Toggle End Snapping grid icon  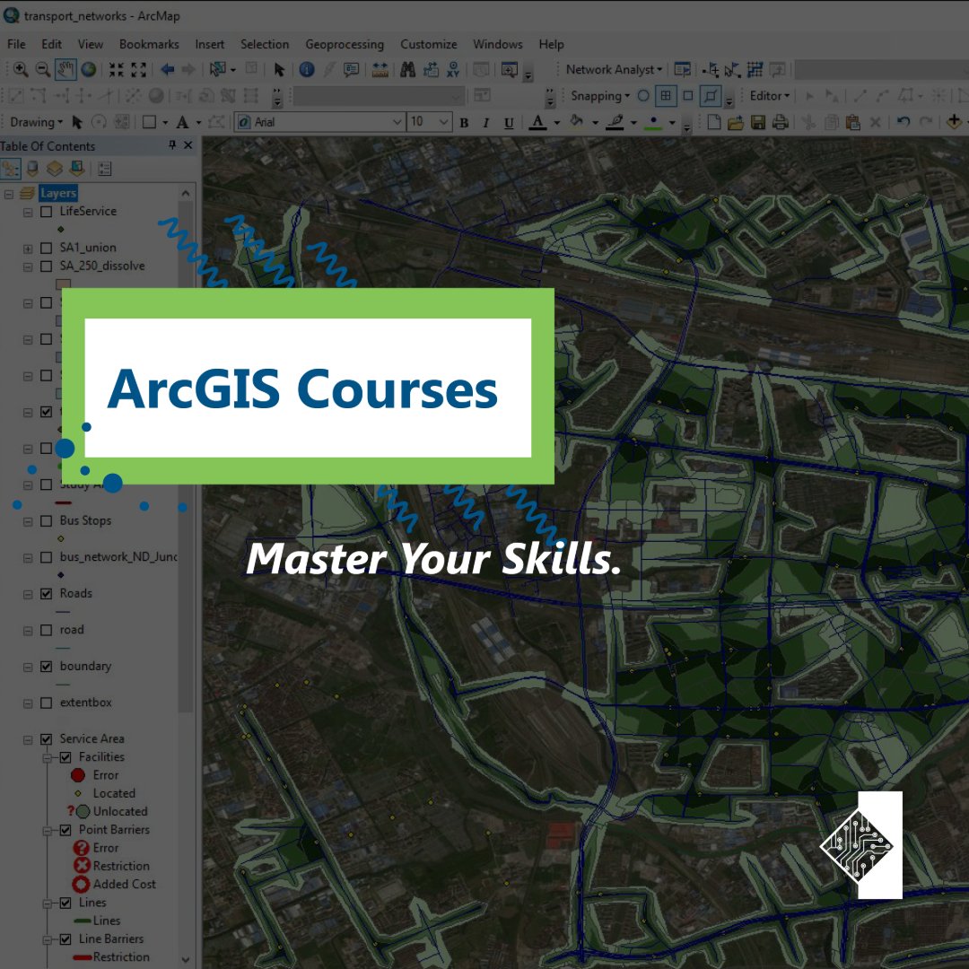pyautogui.click(x=666, y=96)
